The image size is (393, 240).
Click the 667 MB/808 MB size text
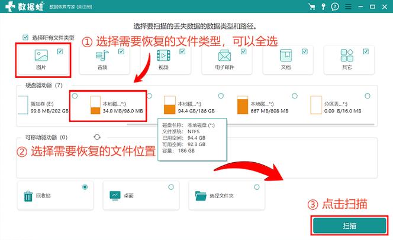coord(270,111)
